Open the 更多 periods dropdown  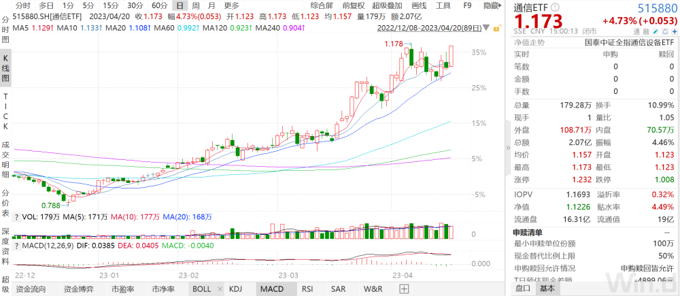click(231, 5)
